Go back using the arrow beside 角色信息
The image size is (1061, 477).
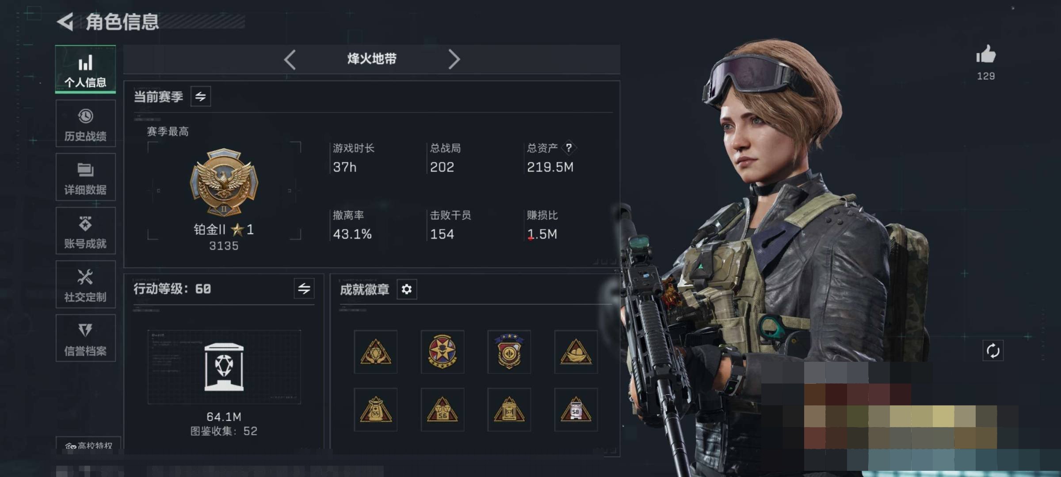[x=65, y=22]
